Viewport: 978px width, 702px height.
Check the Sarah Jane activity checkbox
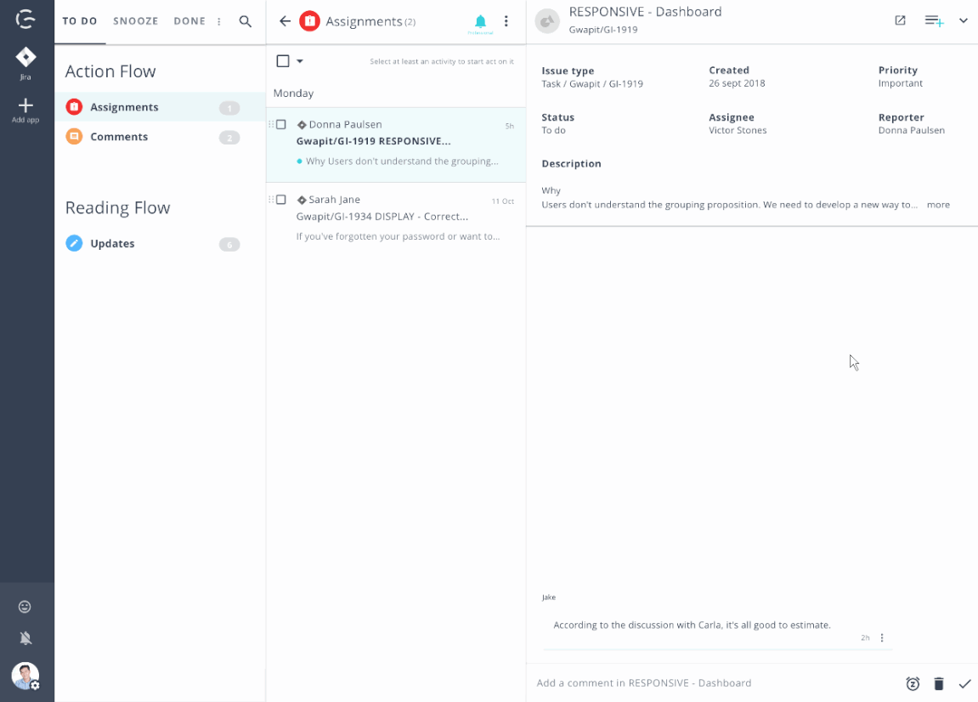281,200
